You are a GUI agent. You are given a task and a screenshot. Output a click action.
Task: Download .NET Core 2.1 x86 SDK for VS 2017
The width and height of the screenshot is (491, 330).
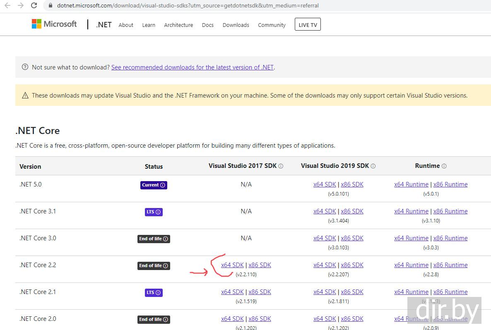(x=260, y=292)
